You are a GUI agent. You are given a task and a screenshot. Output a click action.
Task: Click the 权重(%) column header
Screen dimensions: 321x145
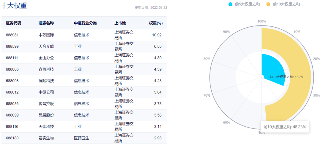156,23
